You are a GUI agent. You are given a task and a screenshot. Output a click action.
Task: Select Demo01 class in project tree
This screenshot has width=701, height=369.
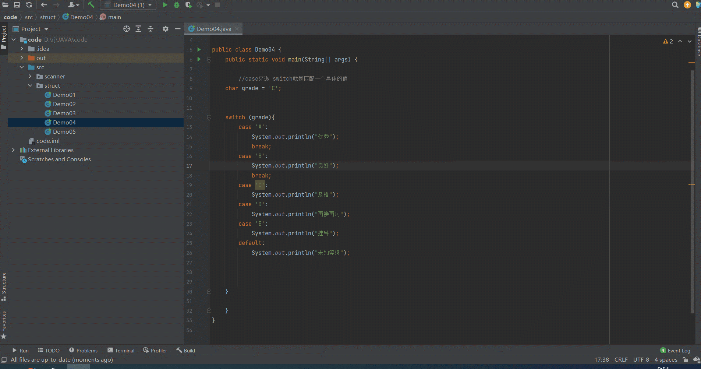tap(64, 95)
